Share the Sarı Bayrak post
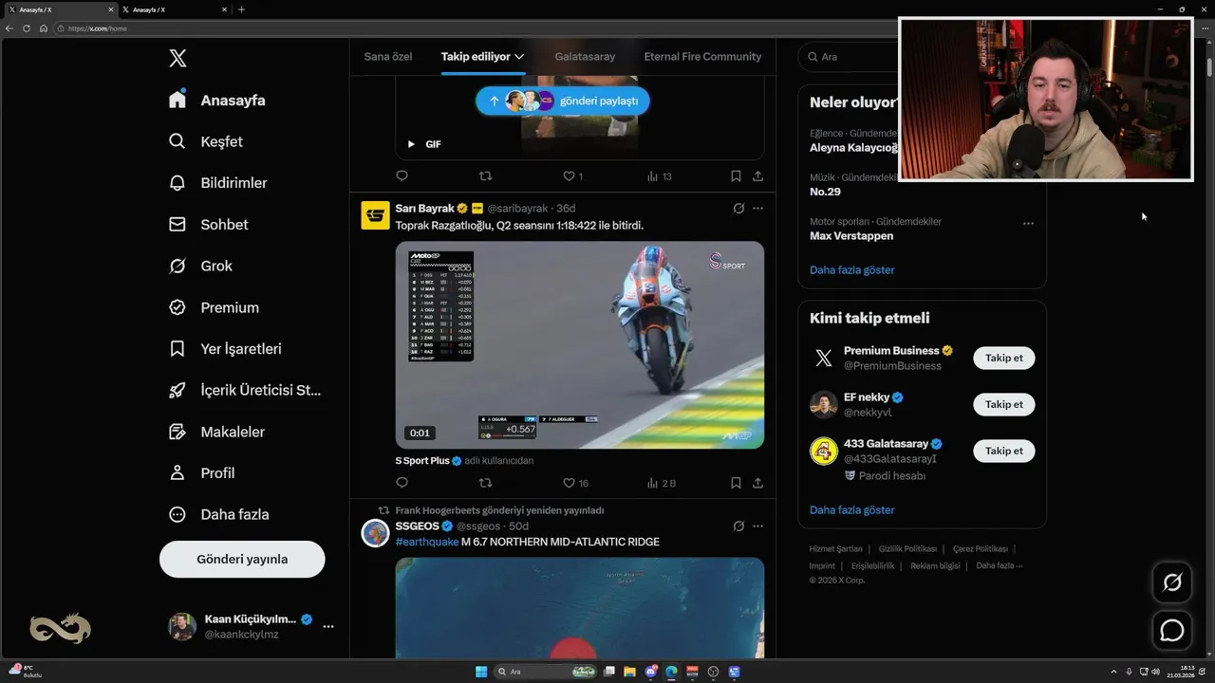 click(757, 483)
